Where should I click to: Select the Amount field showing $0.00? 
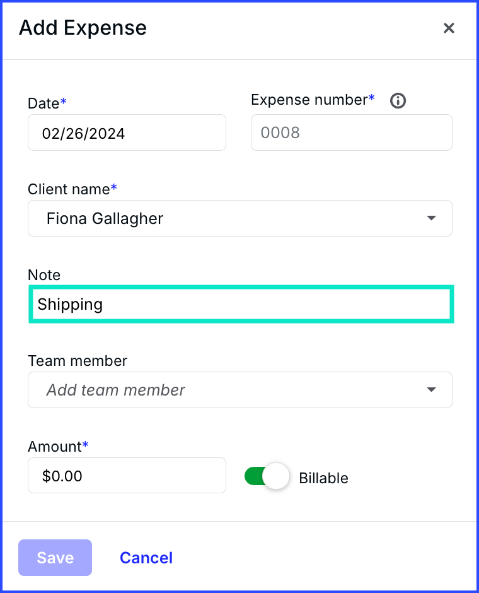(127, 476)
